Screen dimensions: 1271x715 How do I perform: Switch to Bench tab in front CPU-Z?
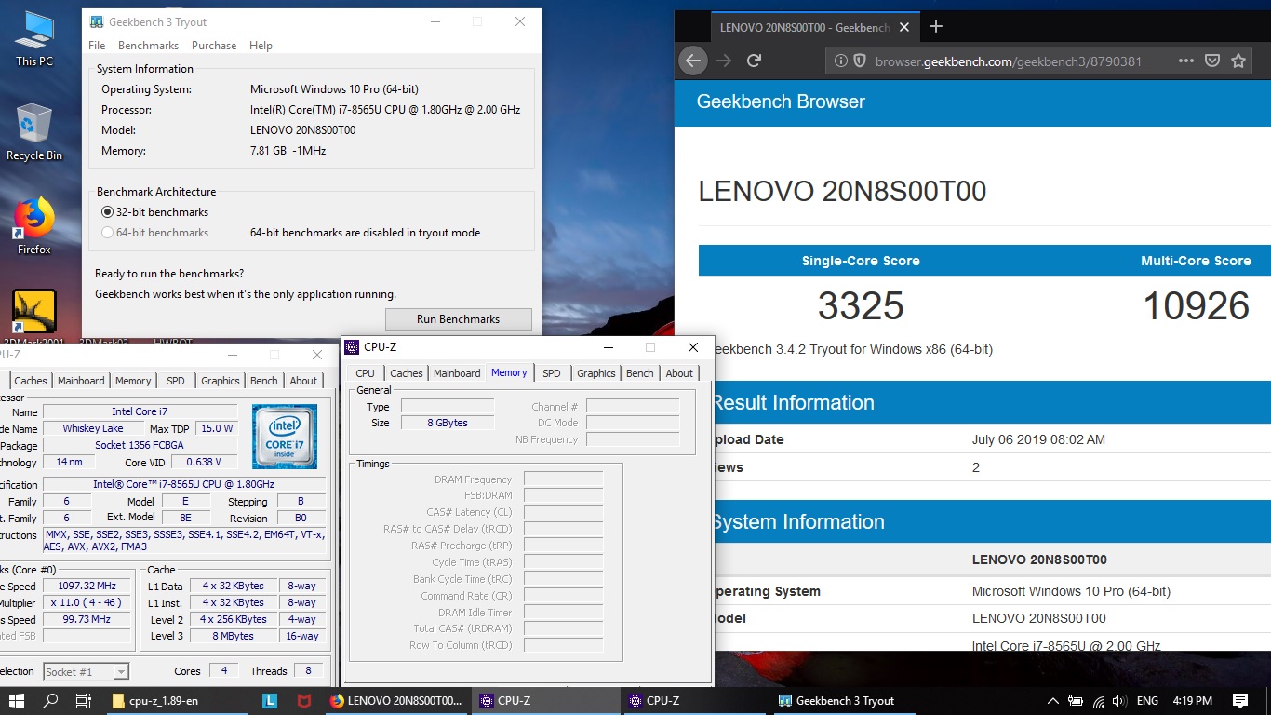click(640, 373)
